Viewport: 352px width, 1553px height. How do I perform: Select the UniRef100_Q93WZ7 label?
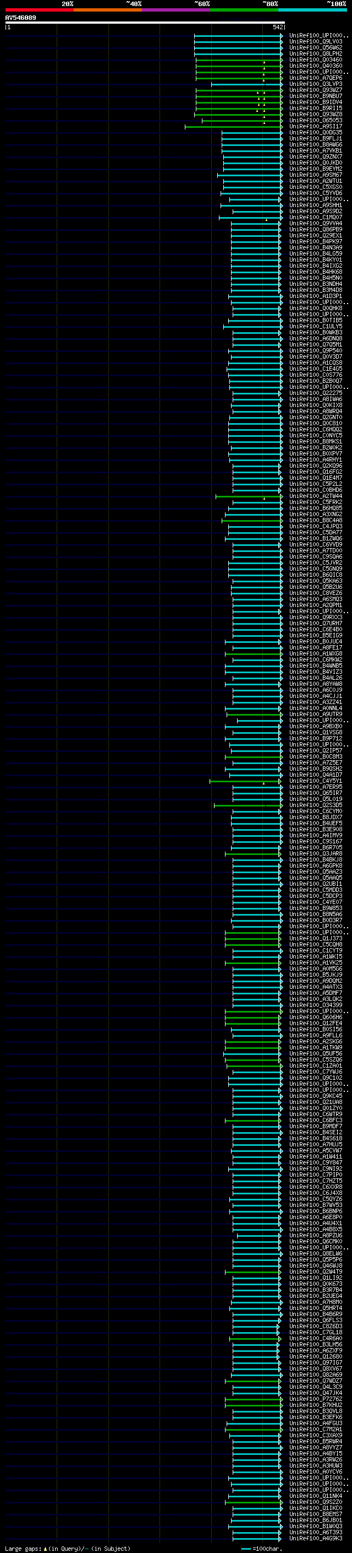click(x=315, y=90)
